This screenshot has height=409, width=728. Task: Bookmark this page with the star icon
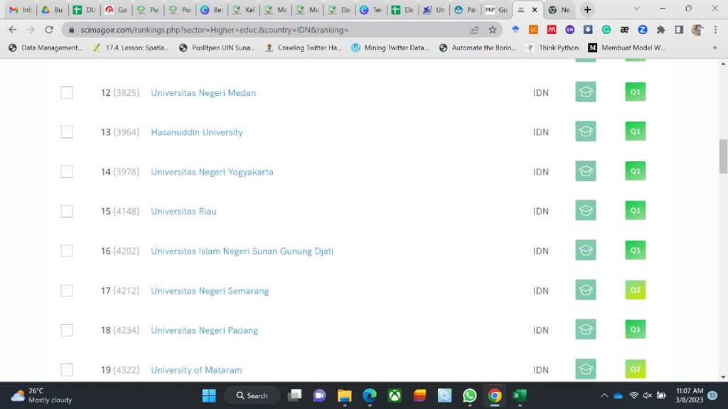click(x=493, y=30)
